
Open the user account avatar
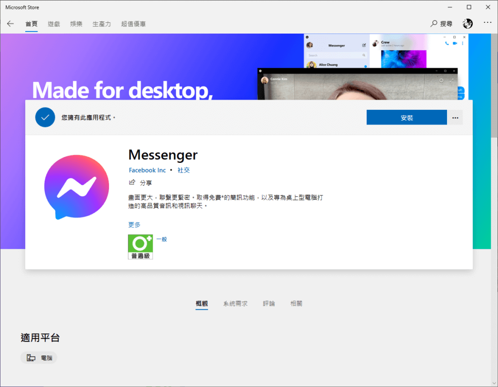[x=467, y=23]
